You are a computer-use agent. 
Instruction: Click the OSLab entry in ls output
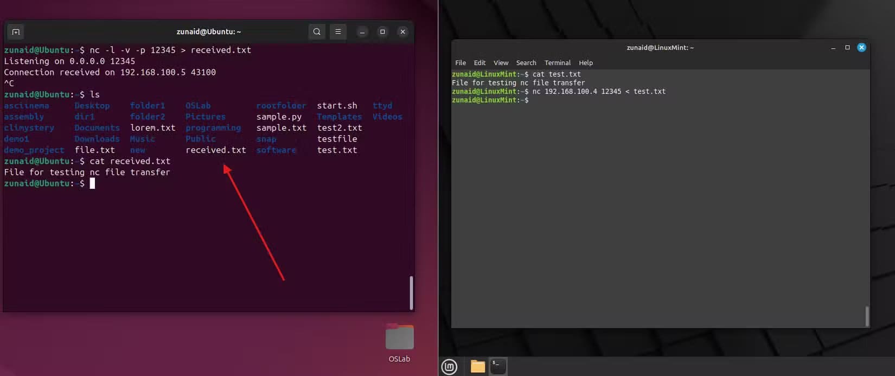point(198,106)
